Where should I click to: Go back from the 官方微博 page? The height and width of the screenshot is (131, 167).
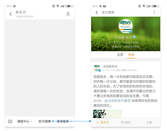[97, 13]
